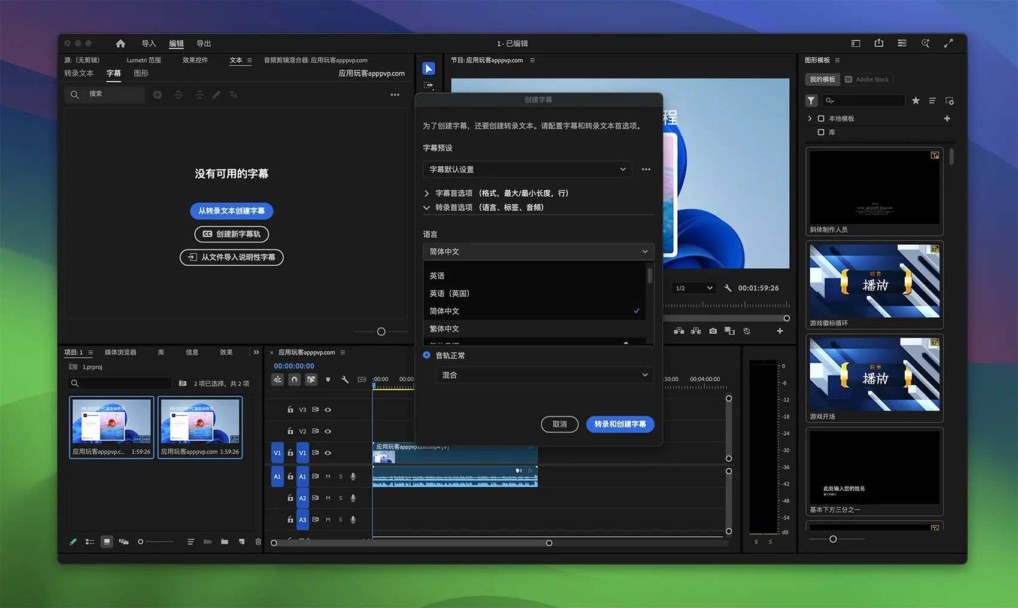
Task: Choose 英语（英国） from the language list
Action: 534,293
